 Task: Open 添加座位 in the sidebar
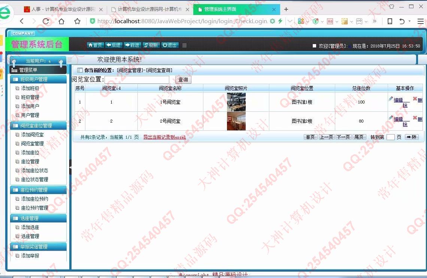[x=30, y=153]
